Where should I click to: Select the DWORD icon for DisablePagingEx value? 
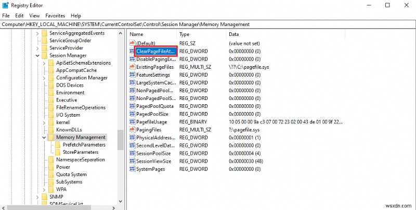click(132, 59)
